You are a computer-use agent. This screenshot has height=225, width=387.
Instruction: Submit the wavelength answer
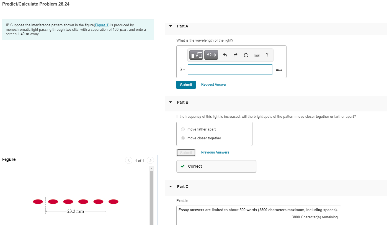click(x=186, y=85)
